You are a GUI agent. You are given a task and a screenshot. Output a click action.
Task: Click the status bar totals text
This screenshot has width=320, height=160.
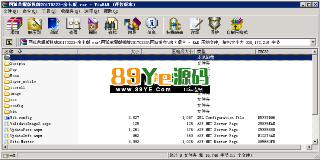point(210,156)
